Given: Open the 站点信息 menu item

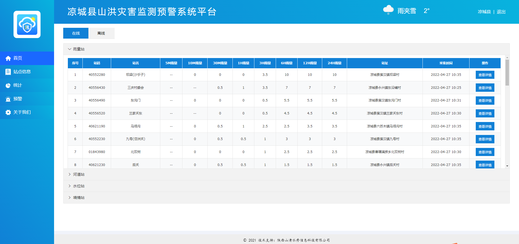Looking at the screenshot, I should [x=22, y=72].
